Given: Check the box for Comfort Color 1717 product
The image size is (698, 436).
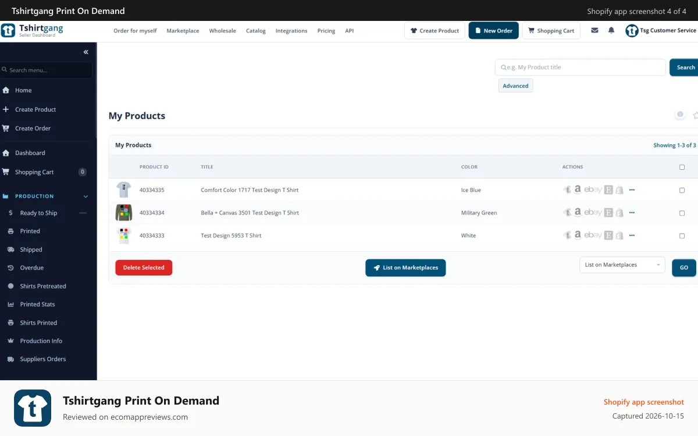Looking at the screenshot, I should click(x=682, y=190).
